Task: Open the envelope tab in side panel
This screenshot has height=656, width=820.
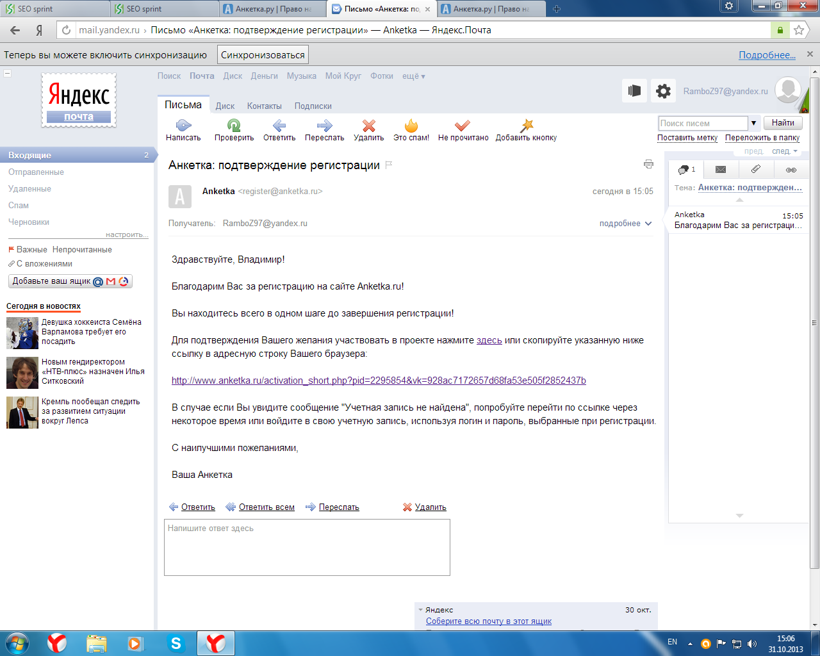Action: pos(721,169)
